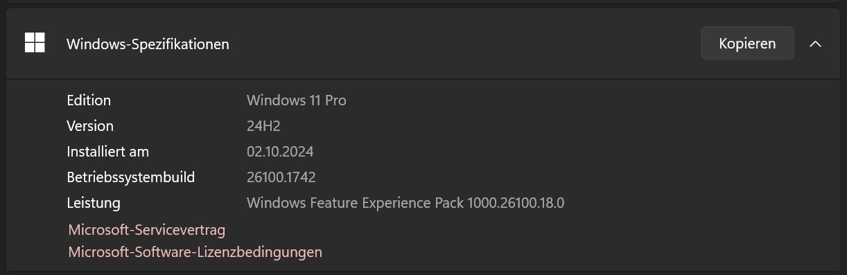Click the Leistung label

[x=94, y=203]
